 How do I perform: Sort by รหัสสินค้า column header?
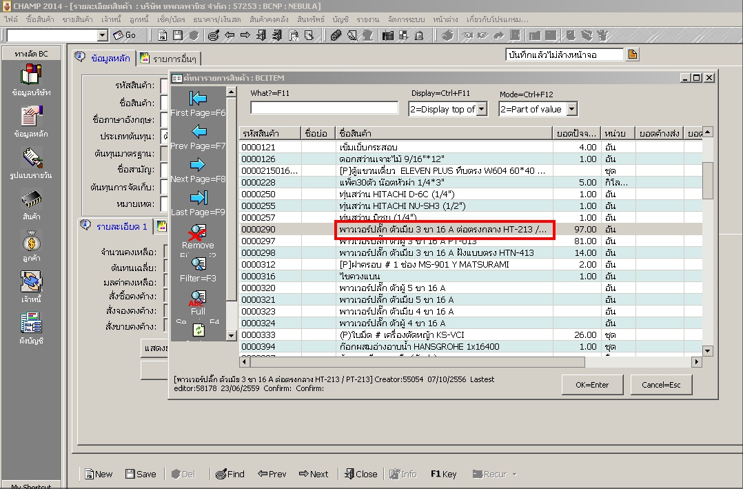pos(269,133)
